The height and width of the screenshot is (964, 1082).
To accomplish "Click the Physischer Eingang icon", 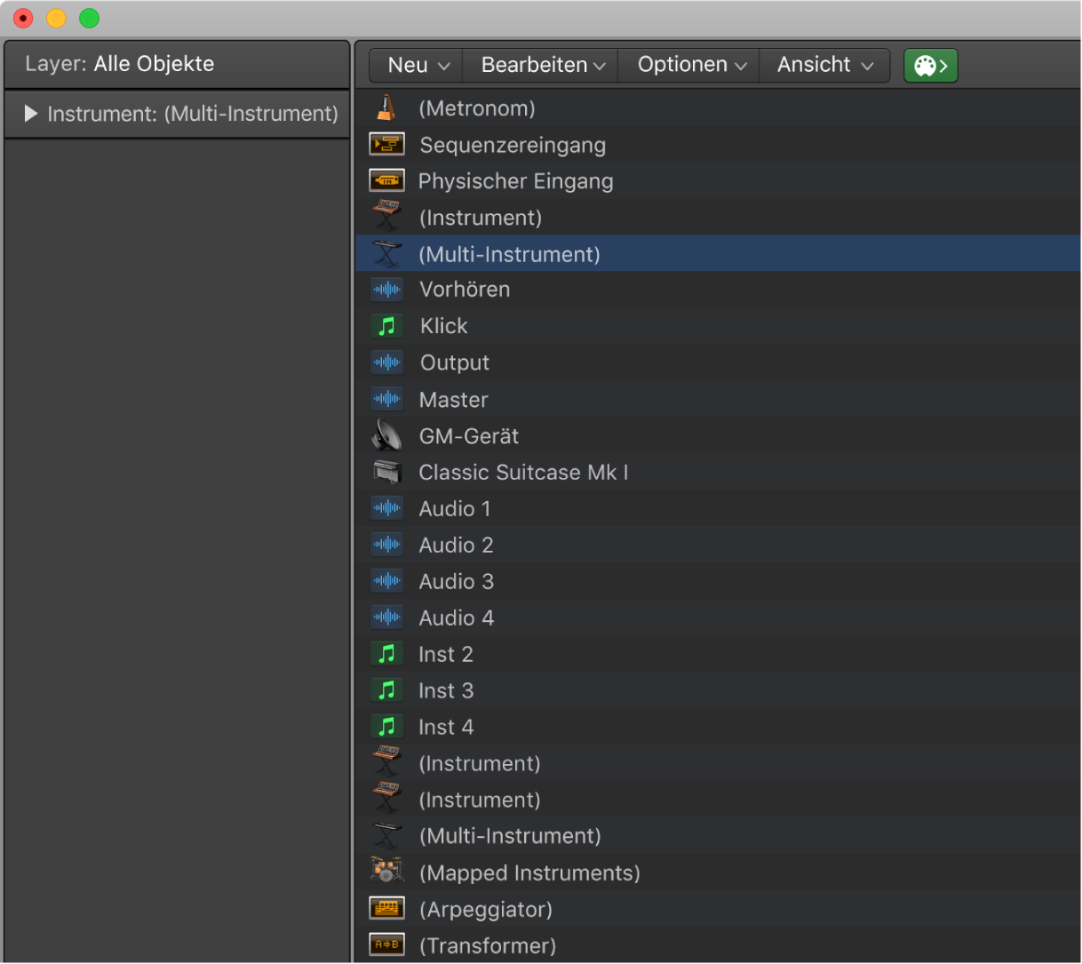I will [386, 181].
